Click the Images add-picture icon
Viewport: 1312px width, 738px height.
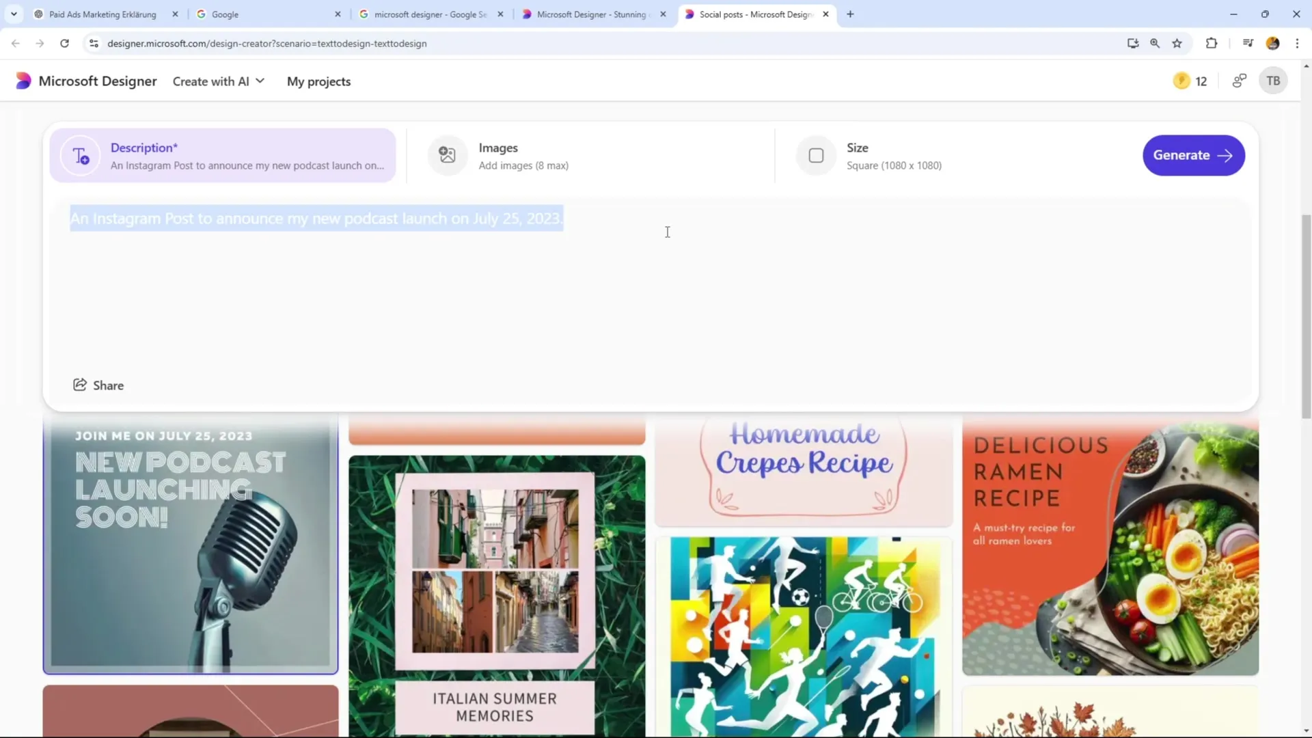point(447,155)
